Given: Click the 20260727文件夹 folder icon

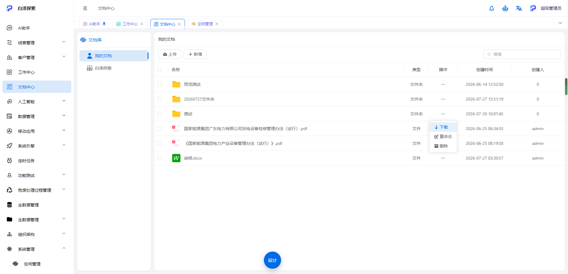Looking at the screenshot, I should (176, 99).
